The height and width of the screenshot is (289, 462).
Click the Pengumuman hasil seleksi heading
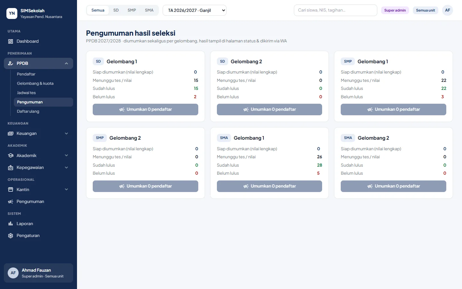point(131,33)
